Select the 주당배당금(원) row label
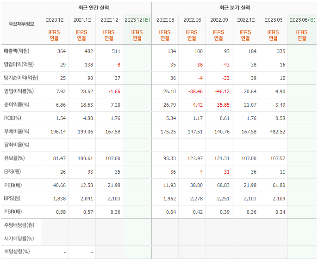Image resolution: width=318 pixels, height=260 pixels. pyautogui.click(x=19, y=225)
